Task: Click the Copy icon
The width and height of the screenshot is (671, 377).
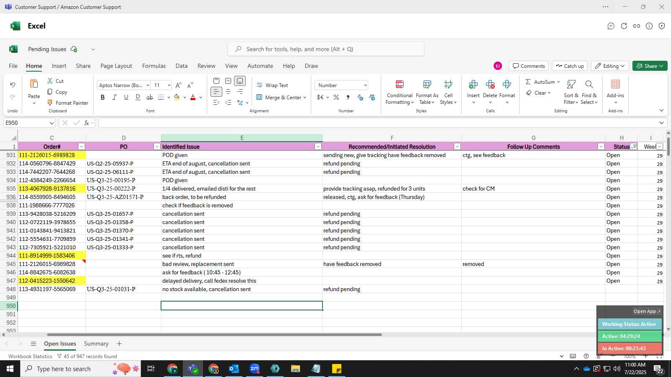Action: pyautogui.click(x=50, y=92)
